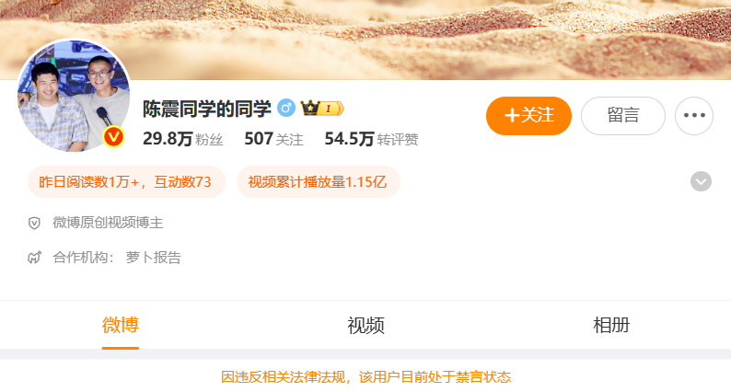Click the shield certification icon
Screen dimensions: 731x392
[34, 223]
